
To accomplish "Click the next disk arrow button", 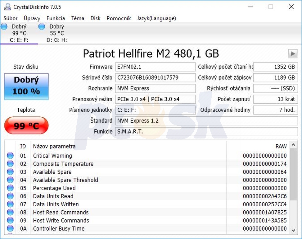I will click(293, 54).
